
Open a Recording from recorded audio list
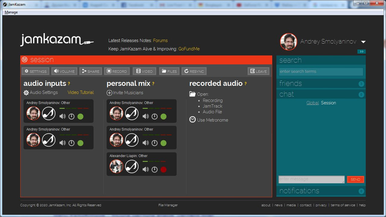(x=213, y=101)
